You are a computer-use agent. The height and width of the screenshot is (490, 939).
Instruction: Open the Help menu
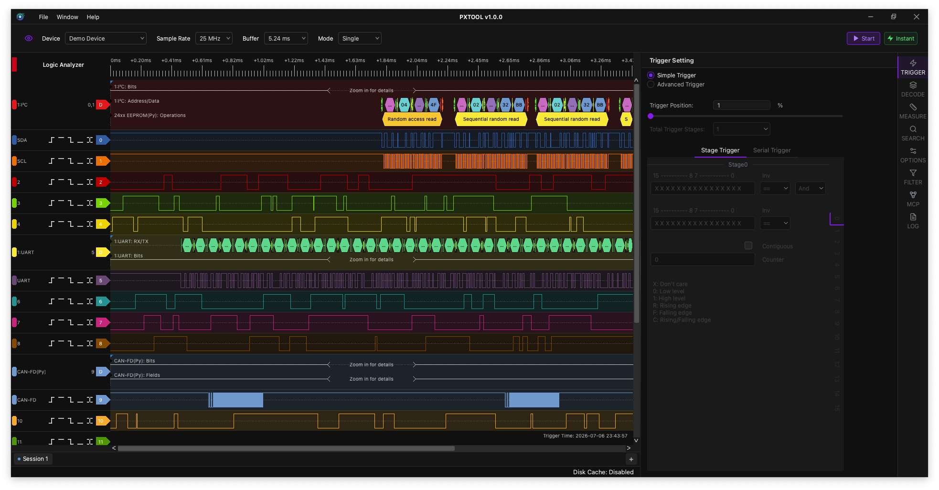[93, 17]
